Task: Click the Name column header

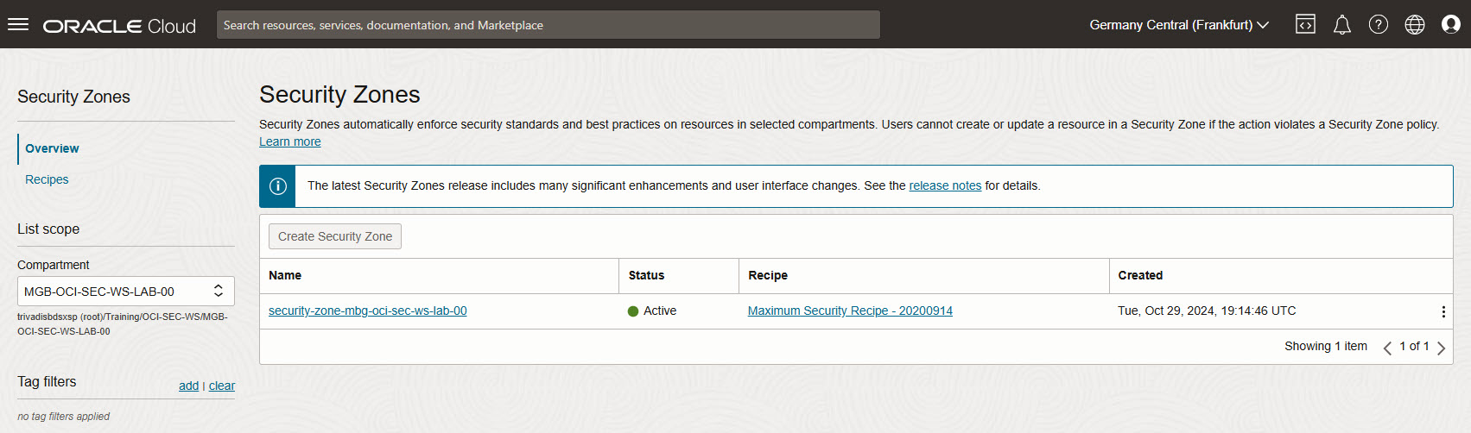Action: point(285,275)
